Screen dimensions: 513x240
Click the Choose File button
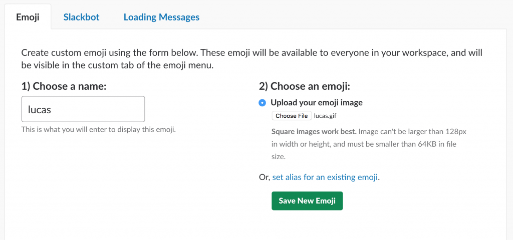(x=292, y=116)
